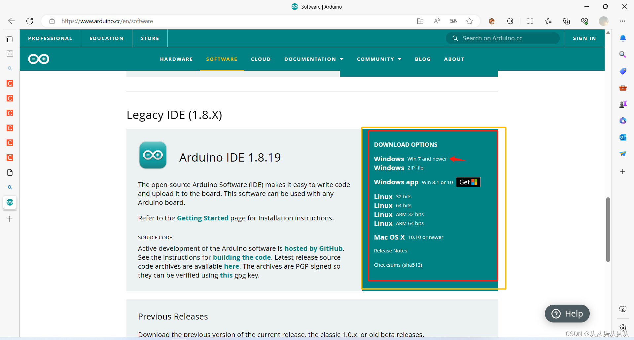Click the SIGN IN button
This screenshot has width=634, height=340.
coord(584,38)
